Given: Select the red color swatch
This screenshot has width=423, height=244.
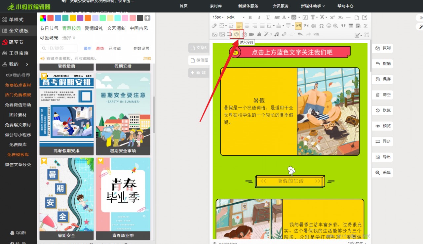Looking at the screenshot, I should click(x=50, y=18).
